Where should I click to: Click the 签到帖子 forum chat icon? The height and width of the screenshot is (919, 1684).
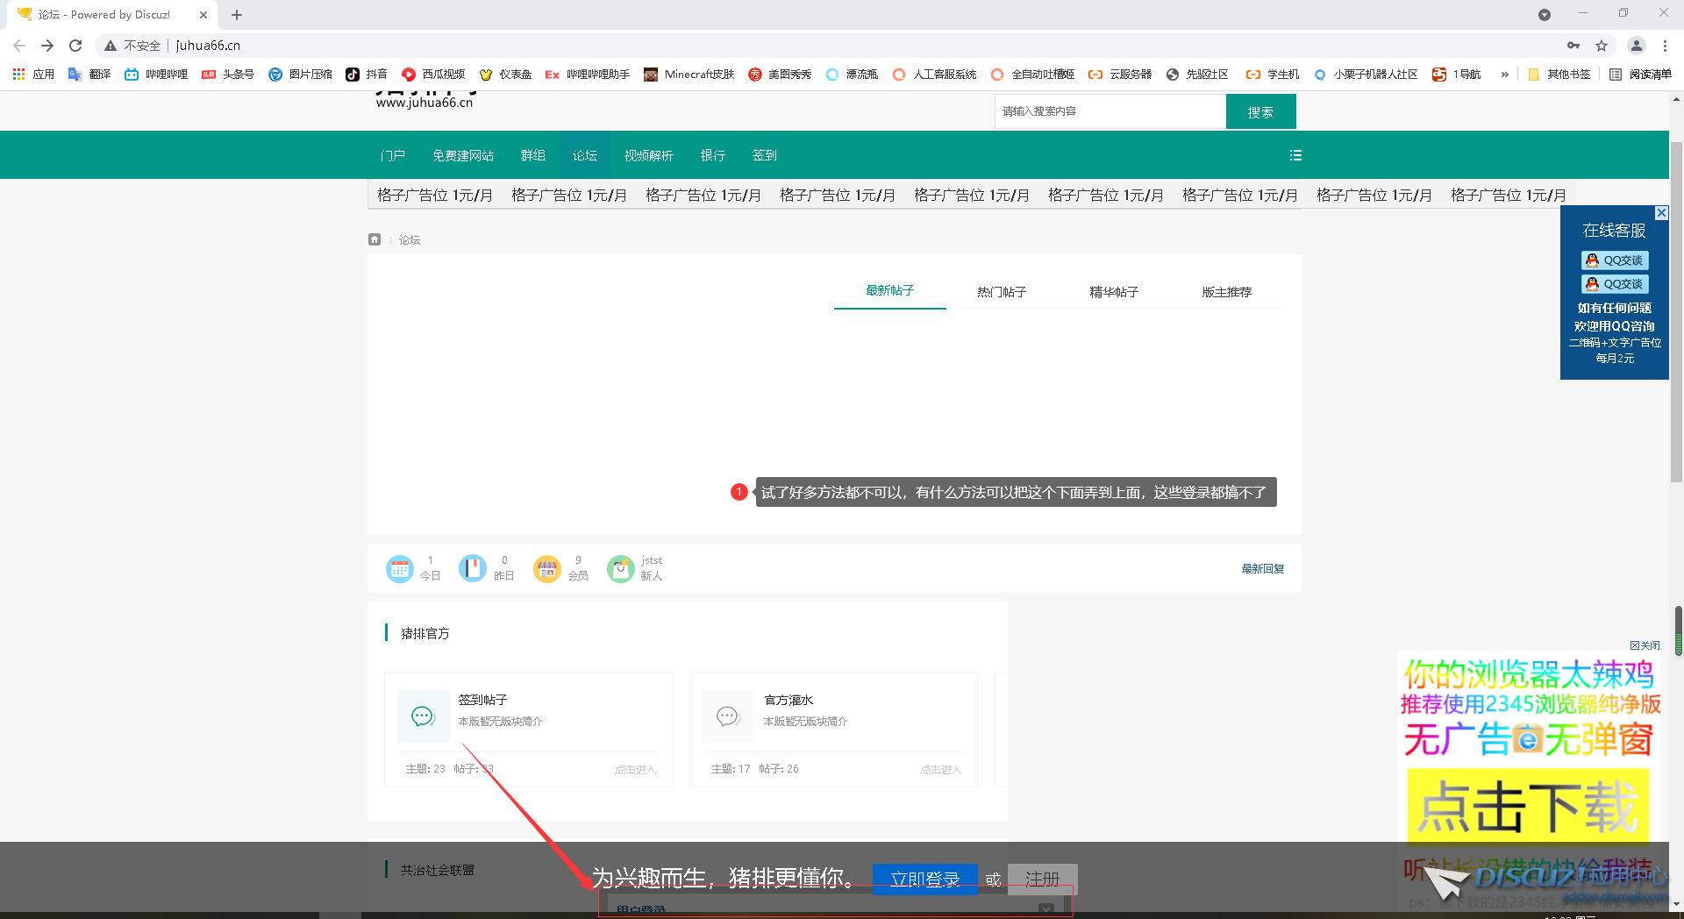tap(424, 716)
